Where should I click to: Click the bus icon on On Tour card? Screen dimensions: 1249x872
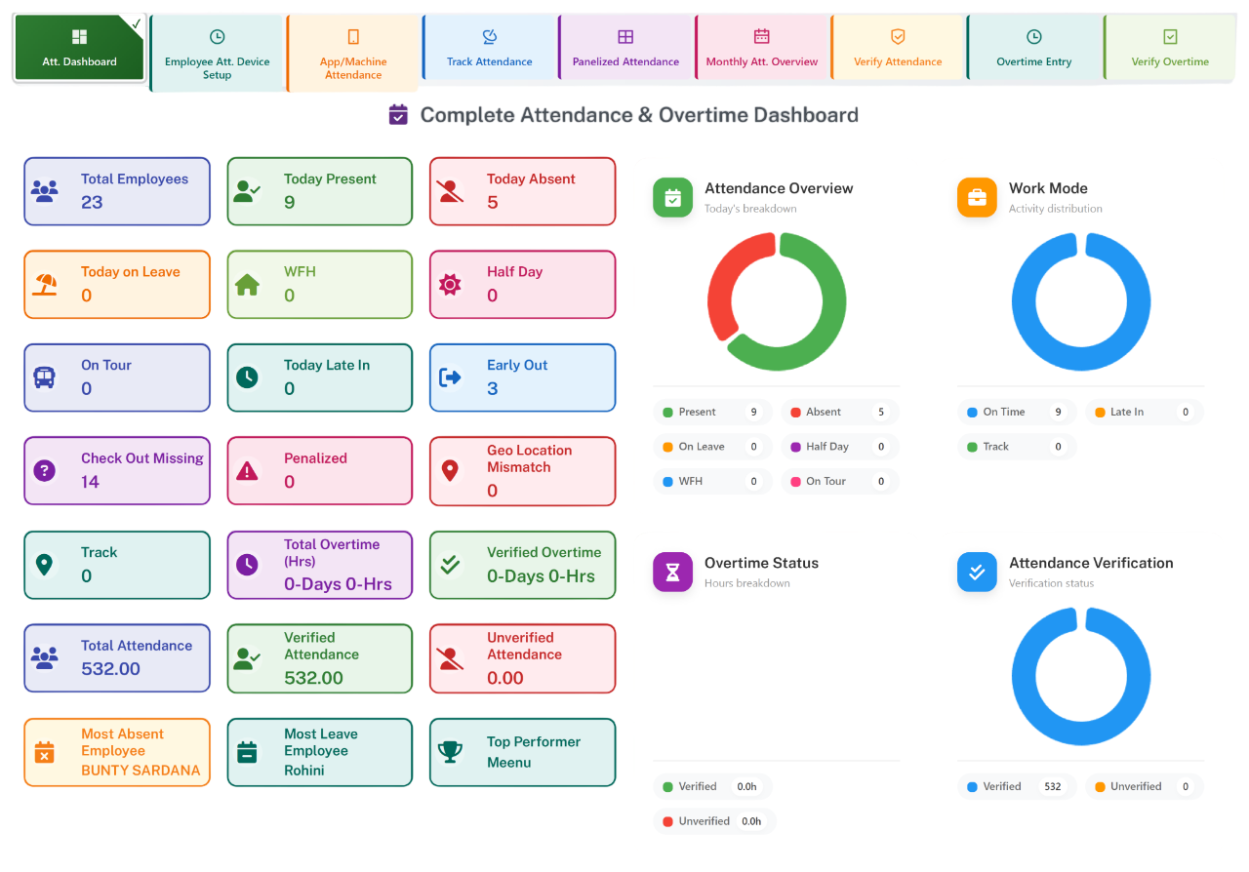44,377
